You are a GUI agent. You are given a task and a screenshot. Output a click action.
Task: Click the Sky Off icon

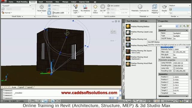pyautogui.click(x=103, y=7)
